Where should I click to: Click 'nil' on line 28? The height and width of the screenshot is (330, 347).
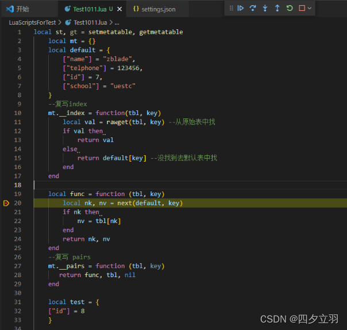coord(130,275)
